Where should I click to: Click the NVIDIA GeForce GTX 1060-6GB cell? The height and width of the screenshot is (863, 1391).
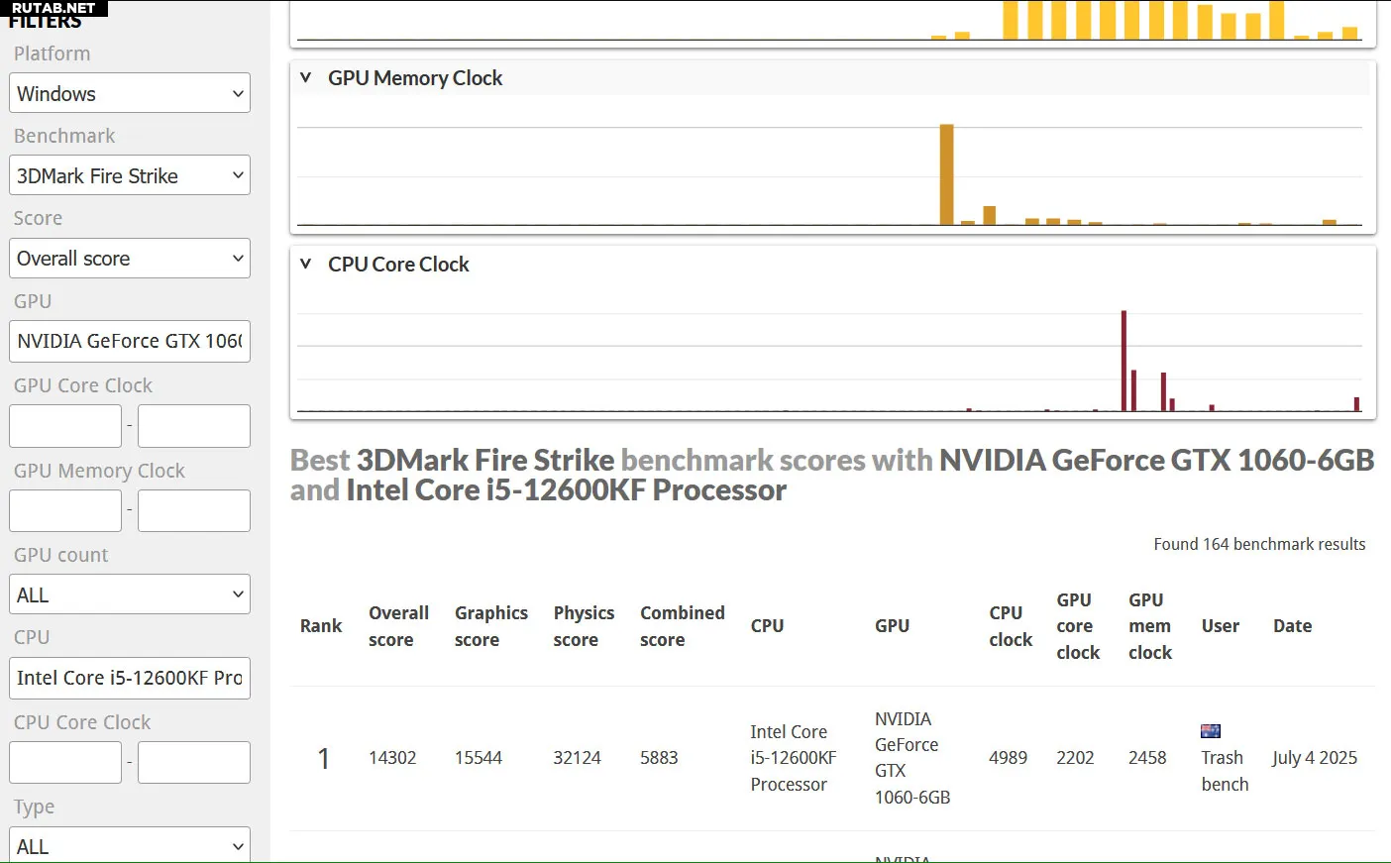click(x=912, y=758)
